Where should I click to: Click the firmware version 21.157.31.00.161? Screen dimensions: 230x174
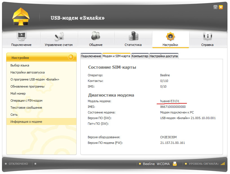(x=172, y=143)
